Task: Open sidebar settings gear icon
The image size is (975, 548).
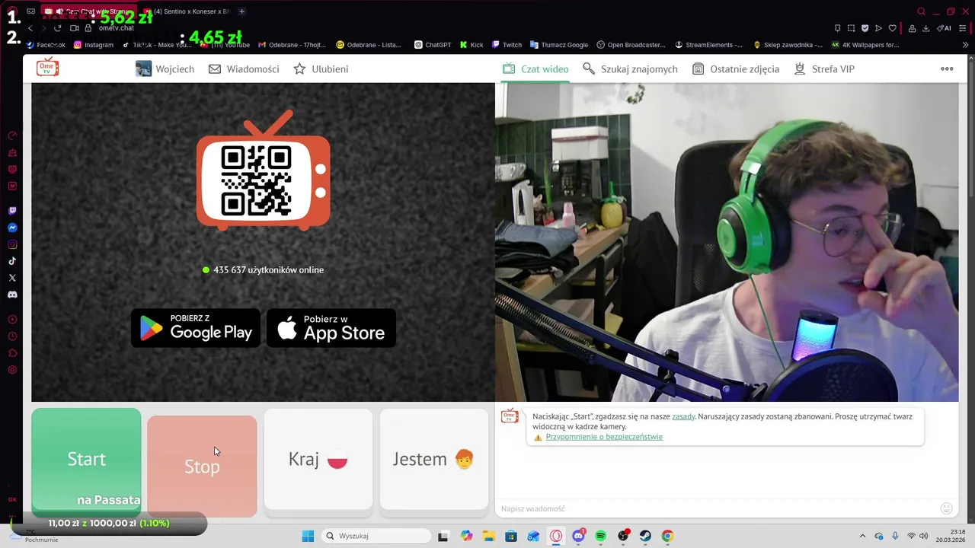Action: tap(12, 370)
